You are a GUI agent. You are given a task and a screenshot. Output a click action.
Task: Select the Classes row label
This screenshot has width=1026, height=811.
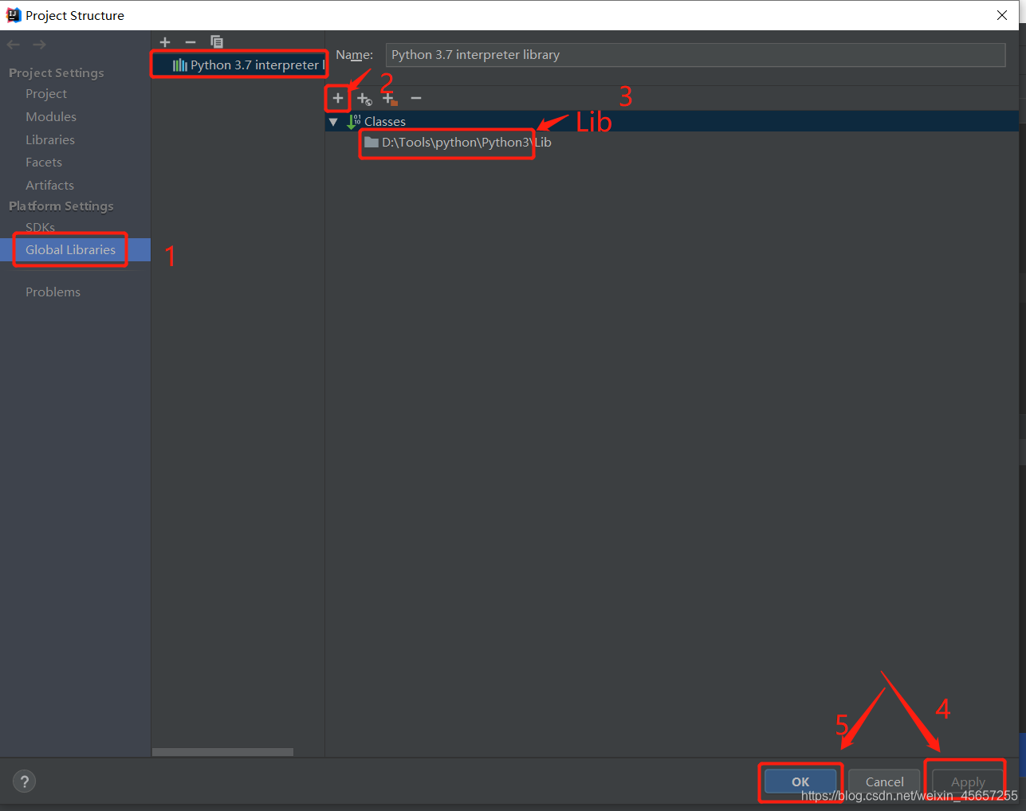385,122
